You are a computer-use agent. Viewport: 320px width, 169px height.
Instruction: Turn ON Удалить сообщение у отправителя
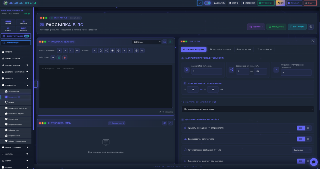pyautogui.click(x=308, y=128)
